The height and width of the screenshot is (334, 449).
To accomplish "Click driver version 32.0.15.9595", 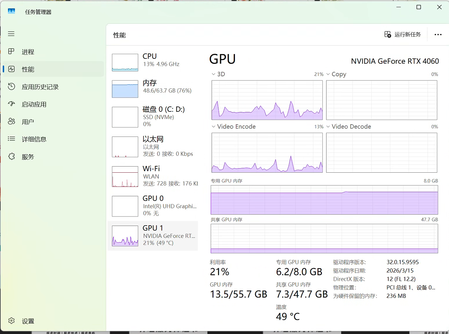I will (402, 262).
